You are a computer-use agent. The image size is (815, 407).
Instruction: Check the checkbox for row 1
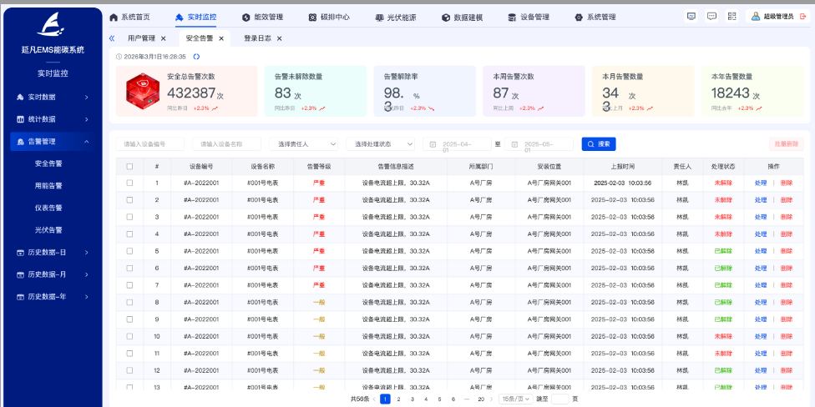[129, 183]
